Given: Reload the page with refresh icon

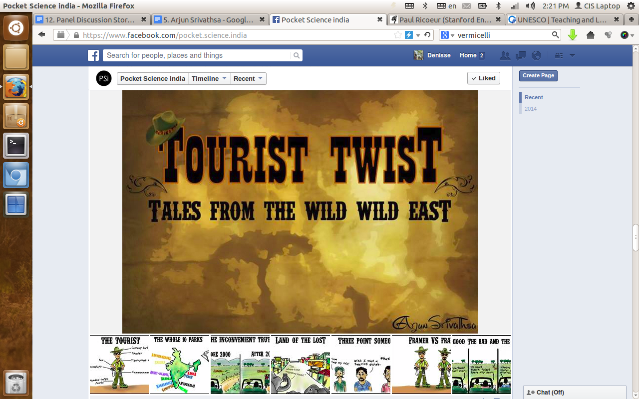Looking at the screenshot, I should tap(427, 35).
